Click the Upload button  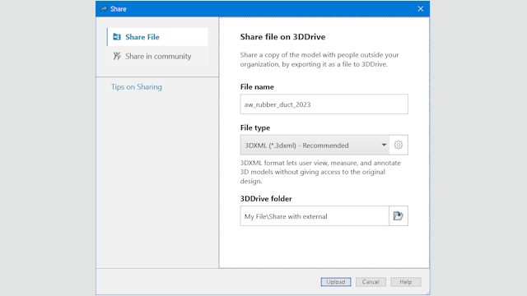(336, 282)
